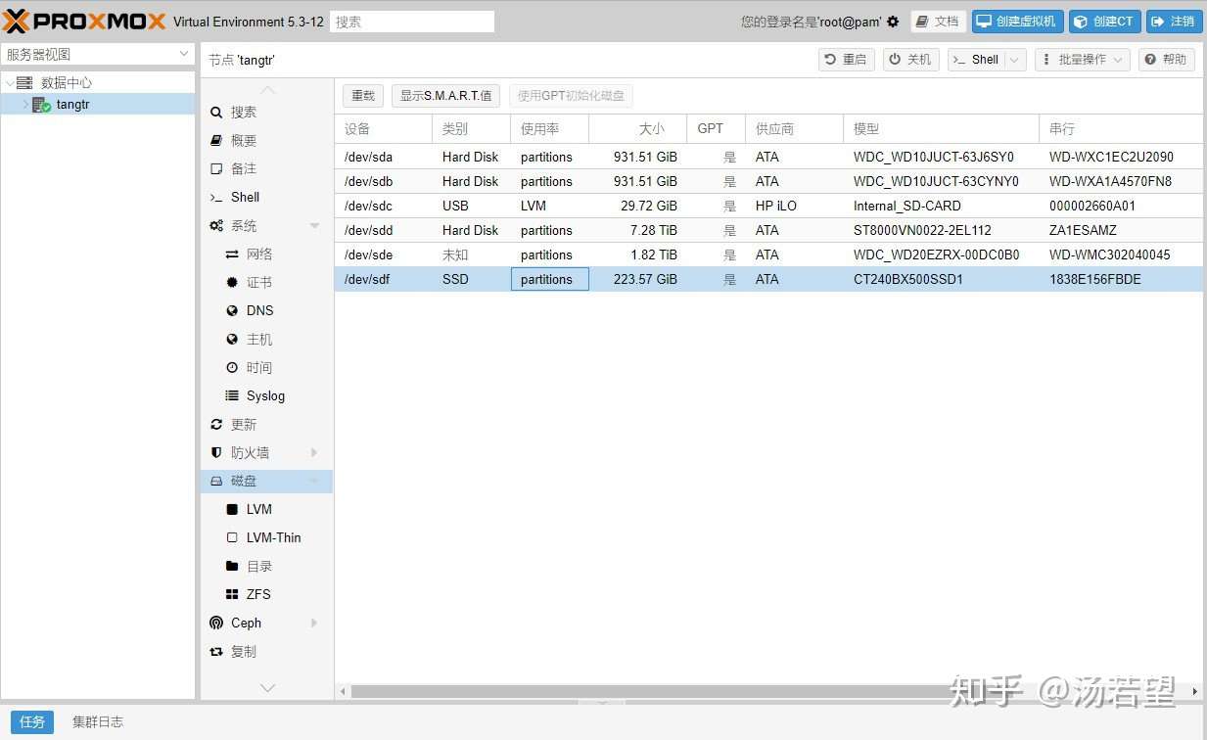Select the /dev/sda disk row

[768, 157]
